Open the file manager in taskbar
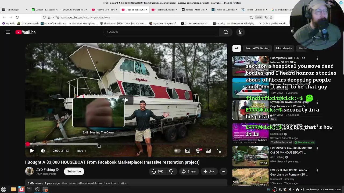Screen dimensions: 344x193 coord(13,190)
